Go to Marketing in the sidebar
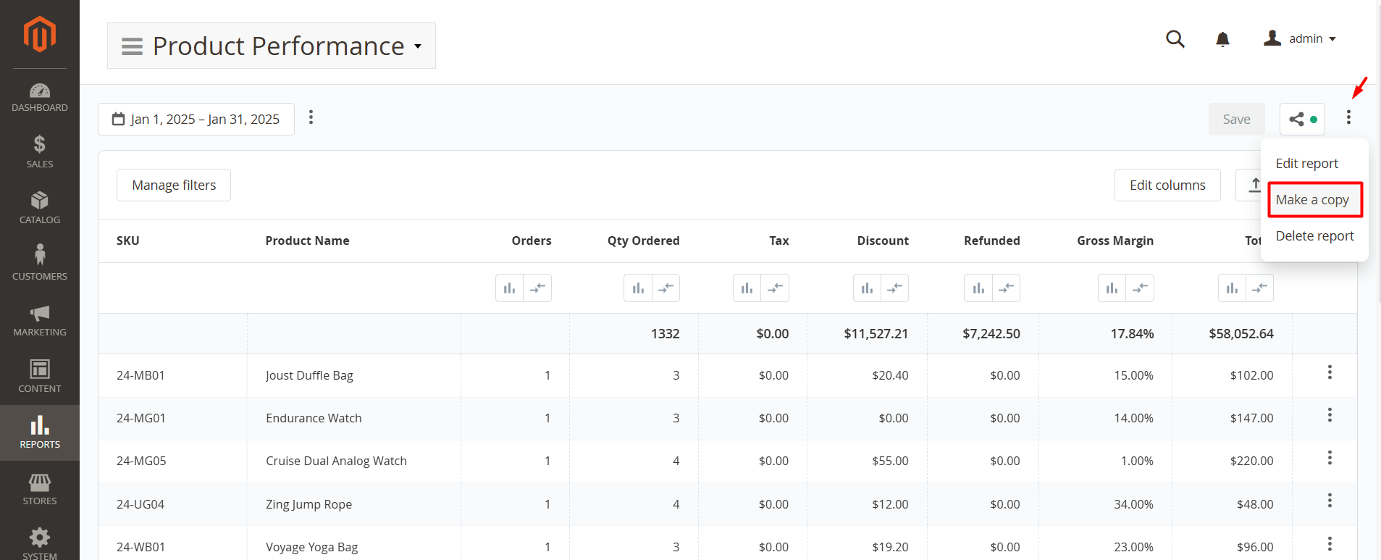Viewport: 1381px width, 560px height. click(x=40, y=320)
